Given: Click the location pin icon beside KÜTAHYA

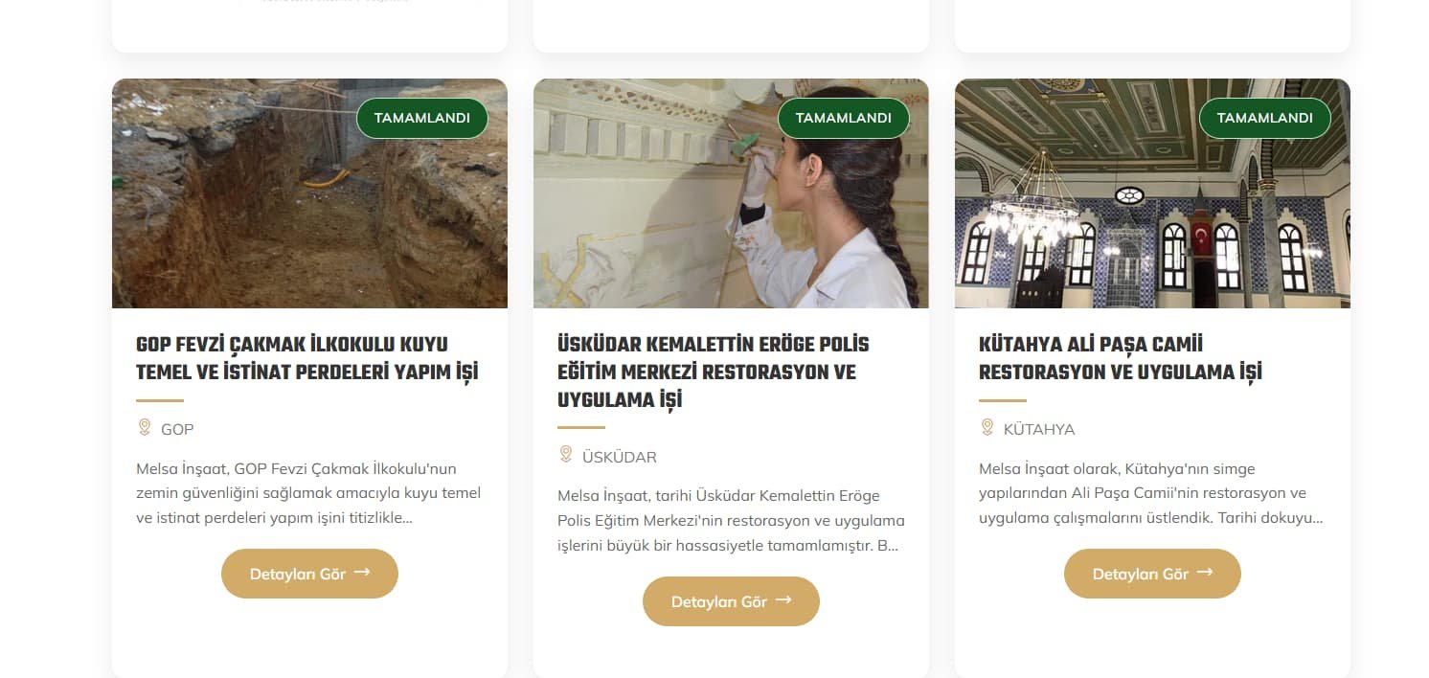Looking at the screenshot, I should [x=987, y=427].
